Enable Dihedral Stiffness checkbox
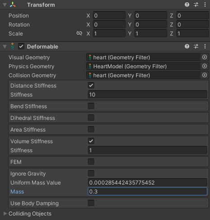 pyautogui.click(x=91, y=118)
